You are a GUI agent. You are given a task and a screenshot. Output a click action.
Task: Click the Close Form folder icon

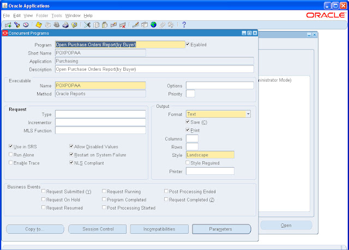point(74,25)
